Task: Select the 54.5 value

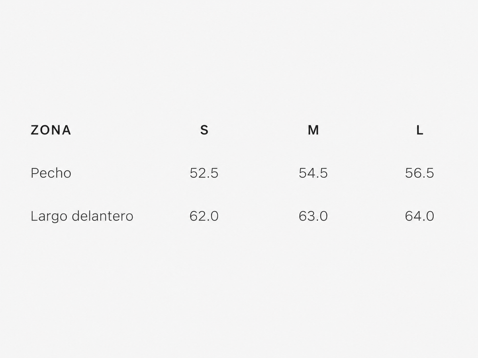Action: click(x=313, y=173)
